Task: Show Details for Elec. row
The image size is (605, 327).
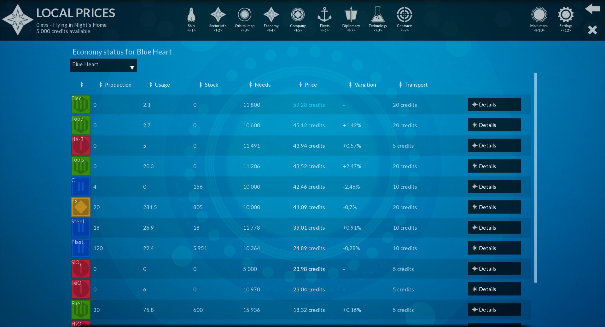Action: click(494, 104)
